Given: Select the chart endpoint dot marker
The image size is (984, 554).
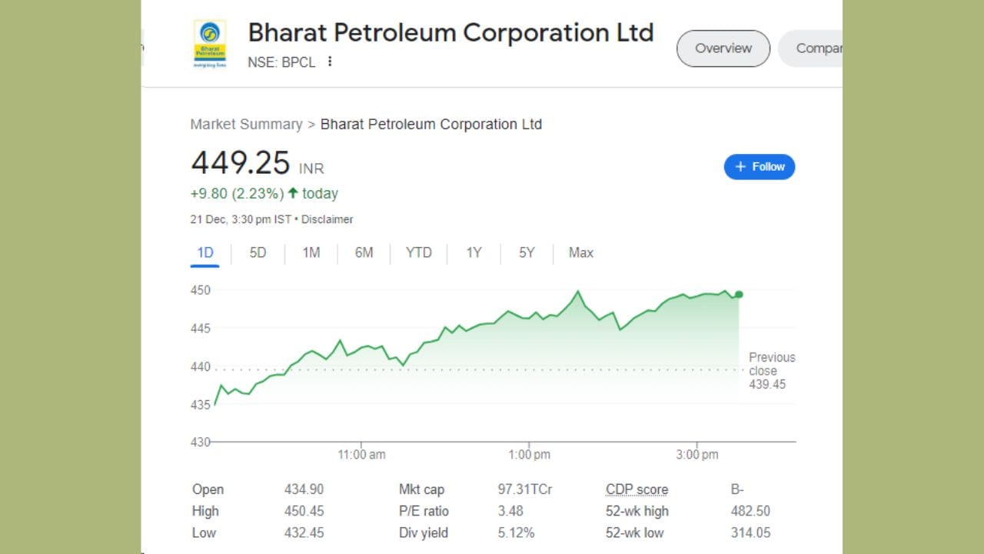Looking at the screenshot, I should click(738, 294).
